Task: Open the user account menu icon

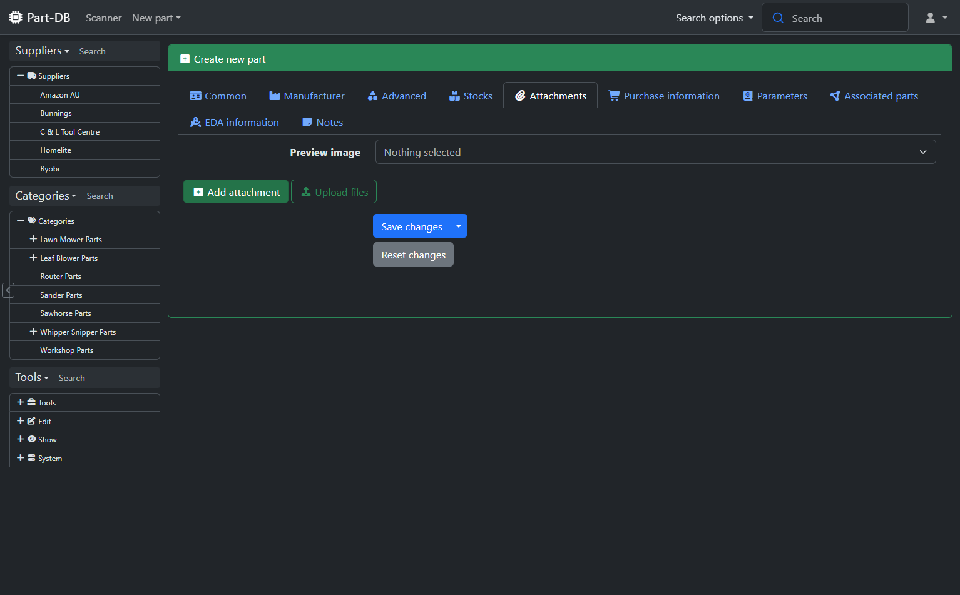Action: [931, 18]
